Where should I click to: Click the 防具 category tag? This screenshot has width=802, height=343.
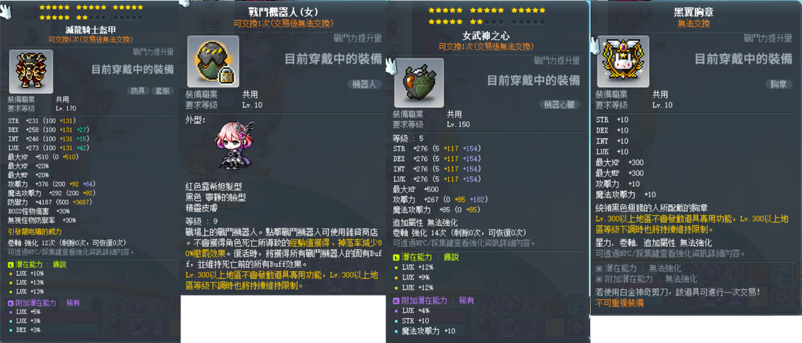(x=138, y=91)
